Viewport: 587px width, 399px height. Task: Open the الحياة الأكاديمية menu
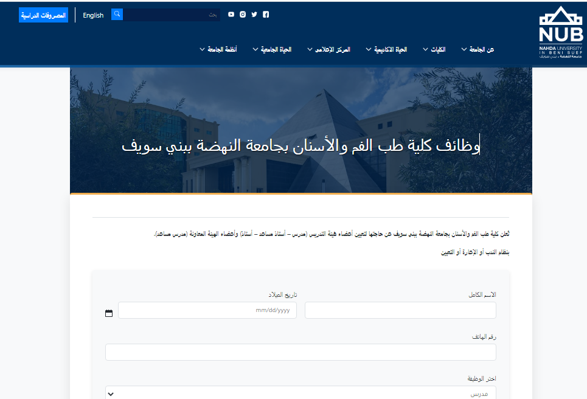tap(386, 49)
